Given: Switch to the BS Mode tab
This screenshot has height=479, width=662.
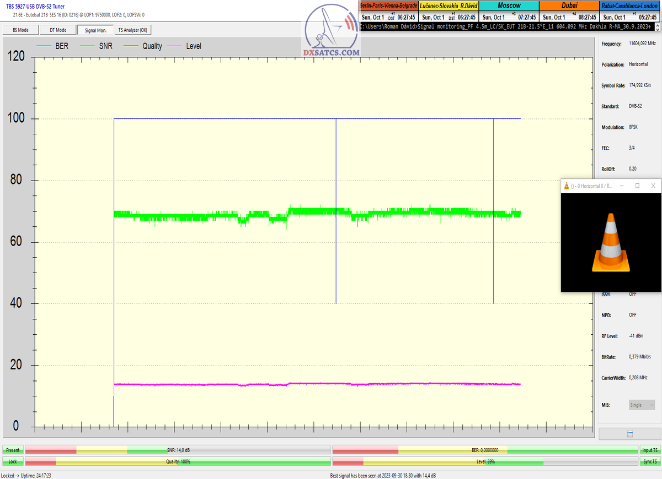Looking at the screenshot, I should coord(20,30).
